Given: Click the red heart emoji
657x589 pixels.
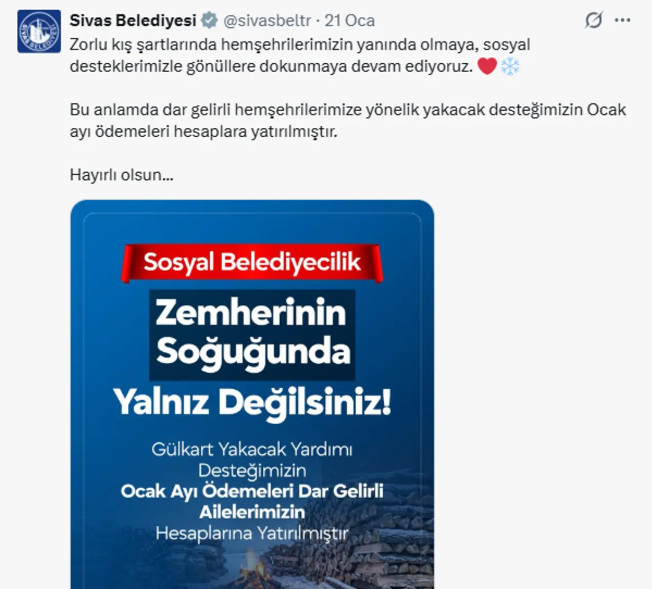Looking at the screenshot, I should tap(487, 66).
